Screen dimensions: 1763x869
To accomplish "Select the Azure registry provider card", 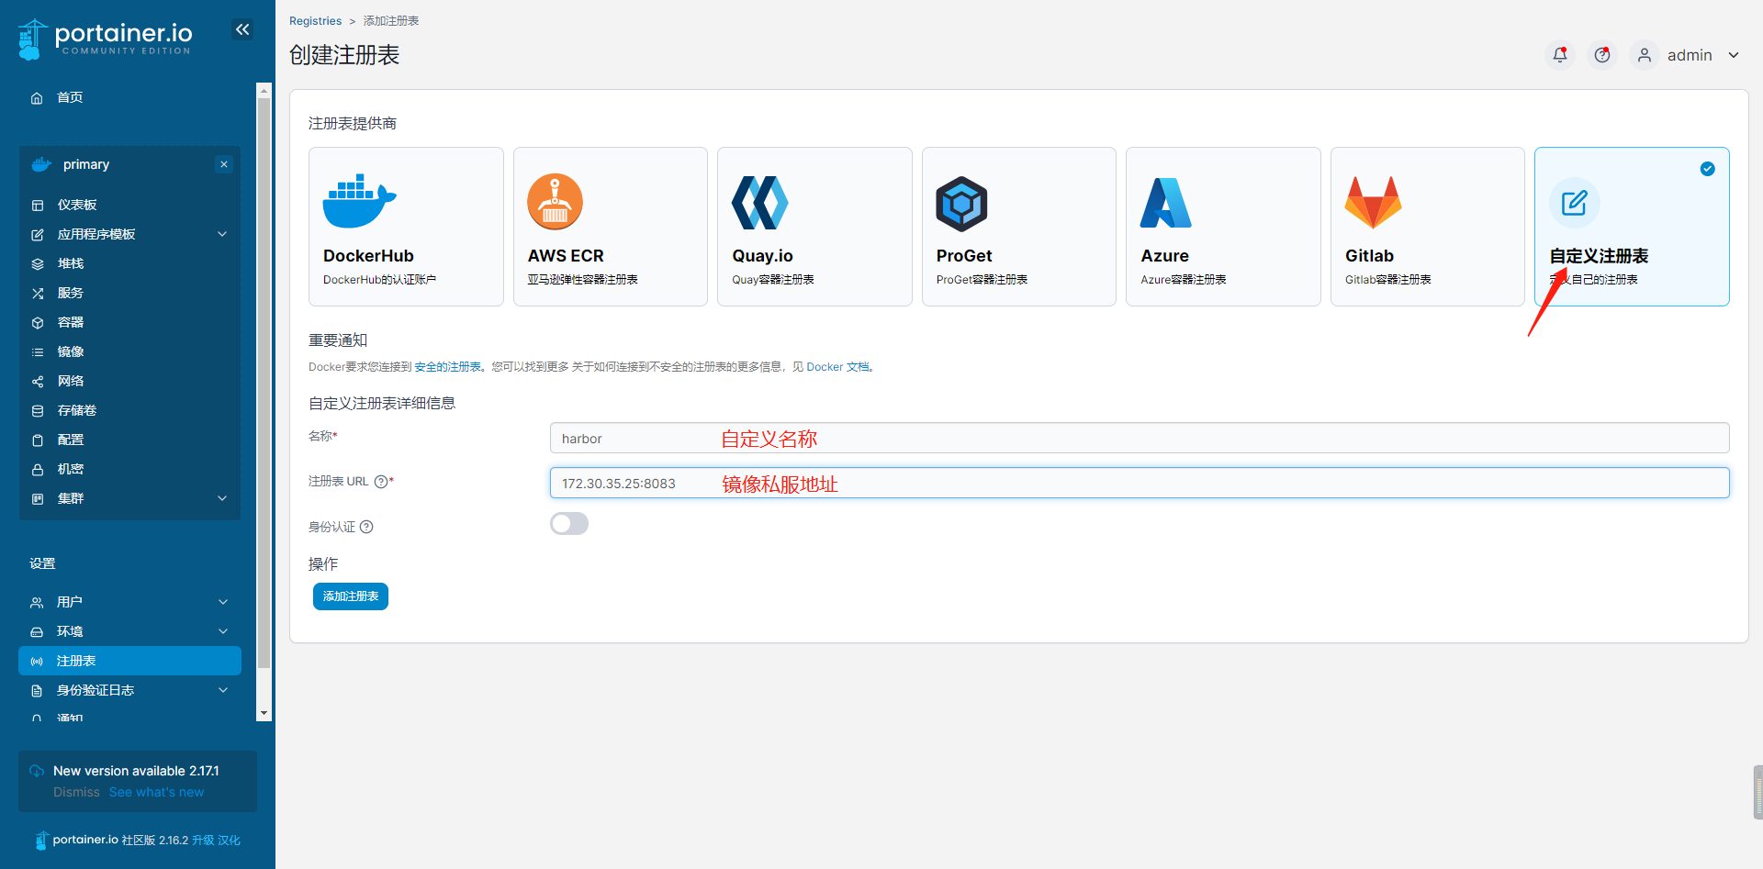I will [1223, 227].
